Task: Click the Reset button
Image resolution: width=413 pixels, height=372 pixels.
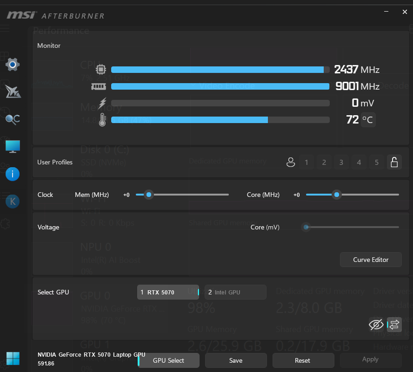Action: click(303, 360)
